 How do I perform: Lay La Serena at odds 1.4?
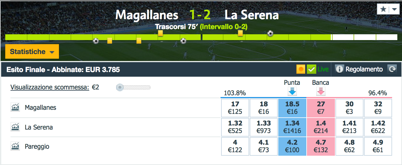tap(321, 127)
